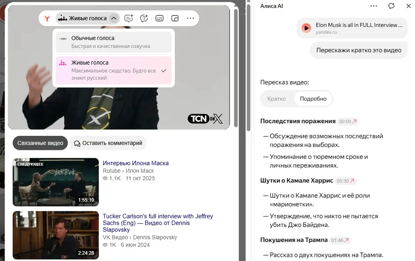Viewport: 415px width, 261px height.
Task: Click the 1K · 6 июн 2024 views info
Action: pos(126,245)
